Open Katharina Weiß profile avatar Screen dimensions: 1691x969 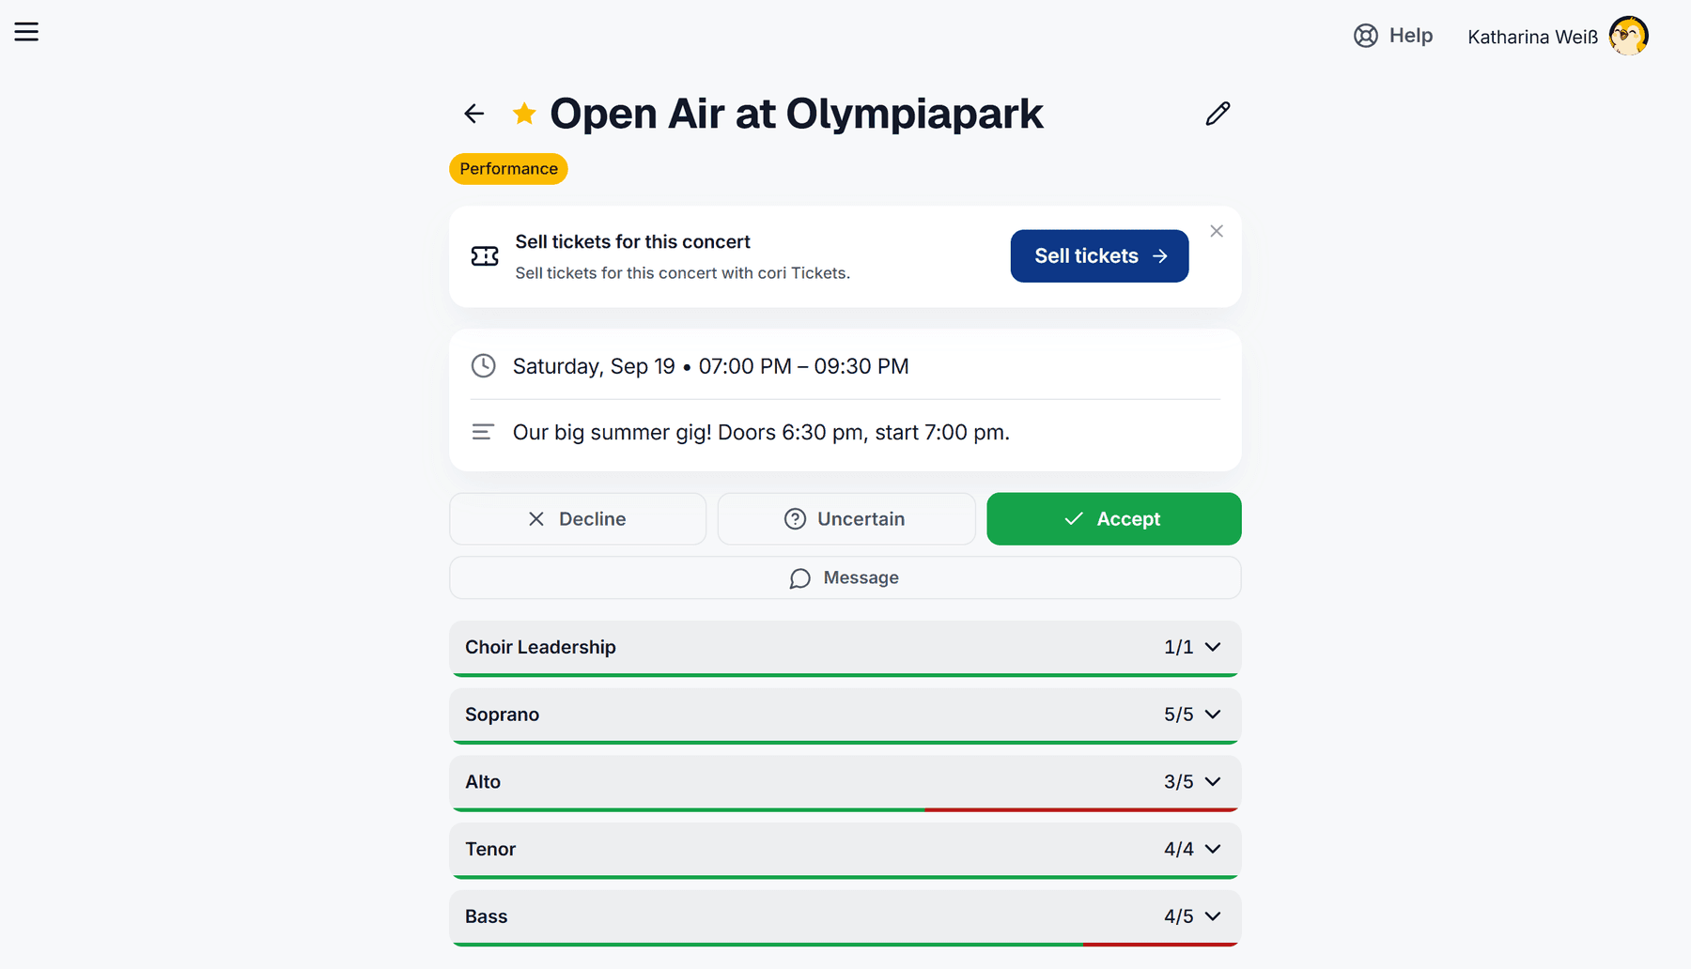(1629, 36)
